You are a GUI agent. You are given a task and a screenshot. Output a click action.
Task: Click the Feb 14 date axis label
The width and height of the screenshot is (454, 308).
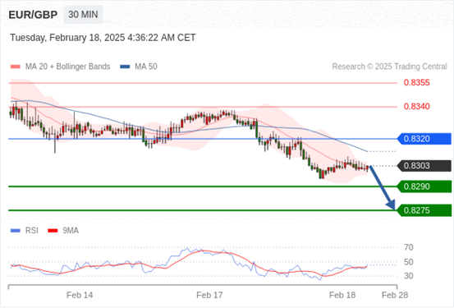click(x=80, y=295)
